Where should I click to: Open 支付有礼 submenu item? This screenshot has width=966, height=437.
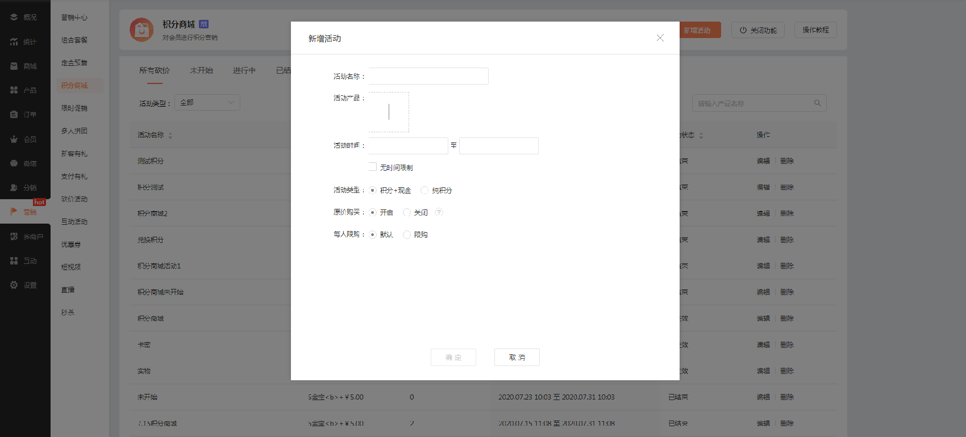pos(74,177)
